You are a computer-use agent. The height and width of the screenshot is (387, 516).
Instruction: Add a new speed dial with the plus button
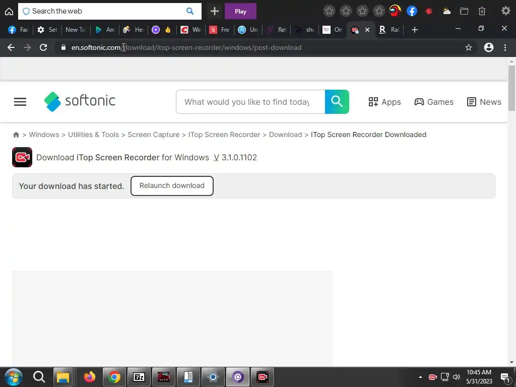(x=215, y=11)
